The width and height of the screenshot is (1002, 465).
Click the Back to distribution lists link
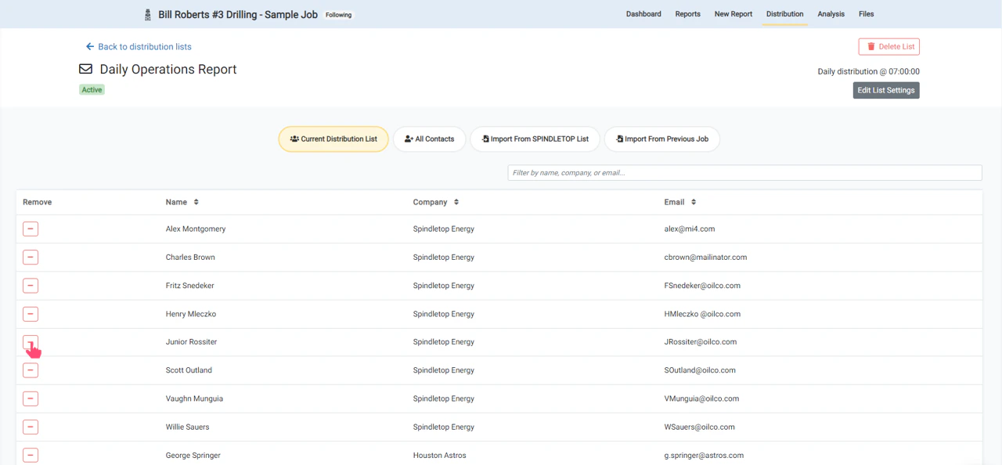pos(145,47)
